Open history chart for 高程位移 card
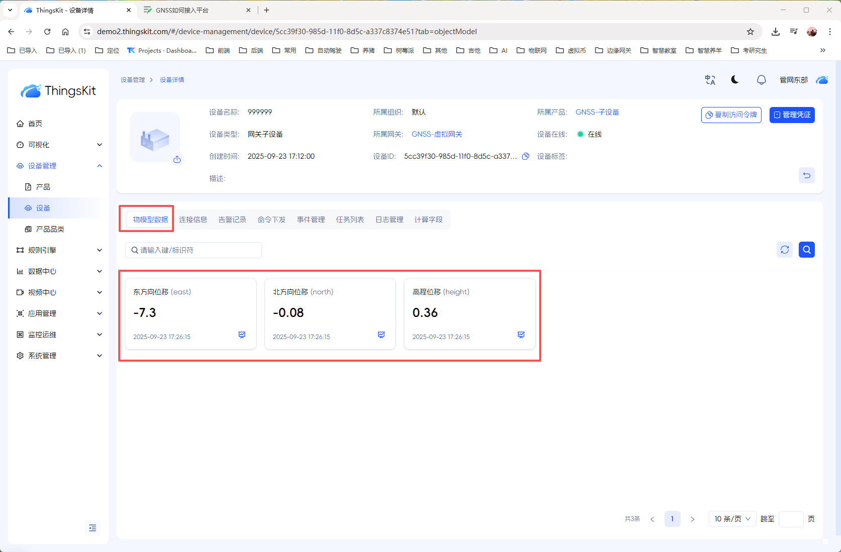This screenshot has height=552, width=841. coord(521,335)
